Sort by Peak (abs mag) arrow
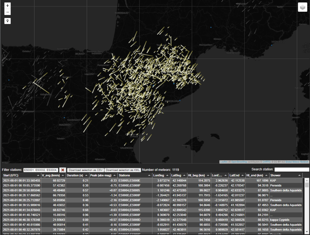This screenshot has width=310, height=235. [x=115, y=175]
